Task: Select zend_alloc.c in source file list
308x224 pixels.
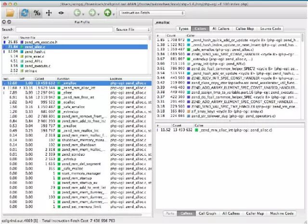Action: (75, 47)
